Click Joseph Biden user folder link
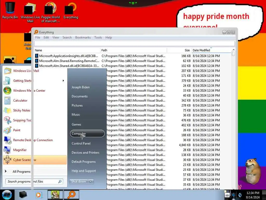Viewport: 266px width, 200px height. pos(81,87)
